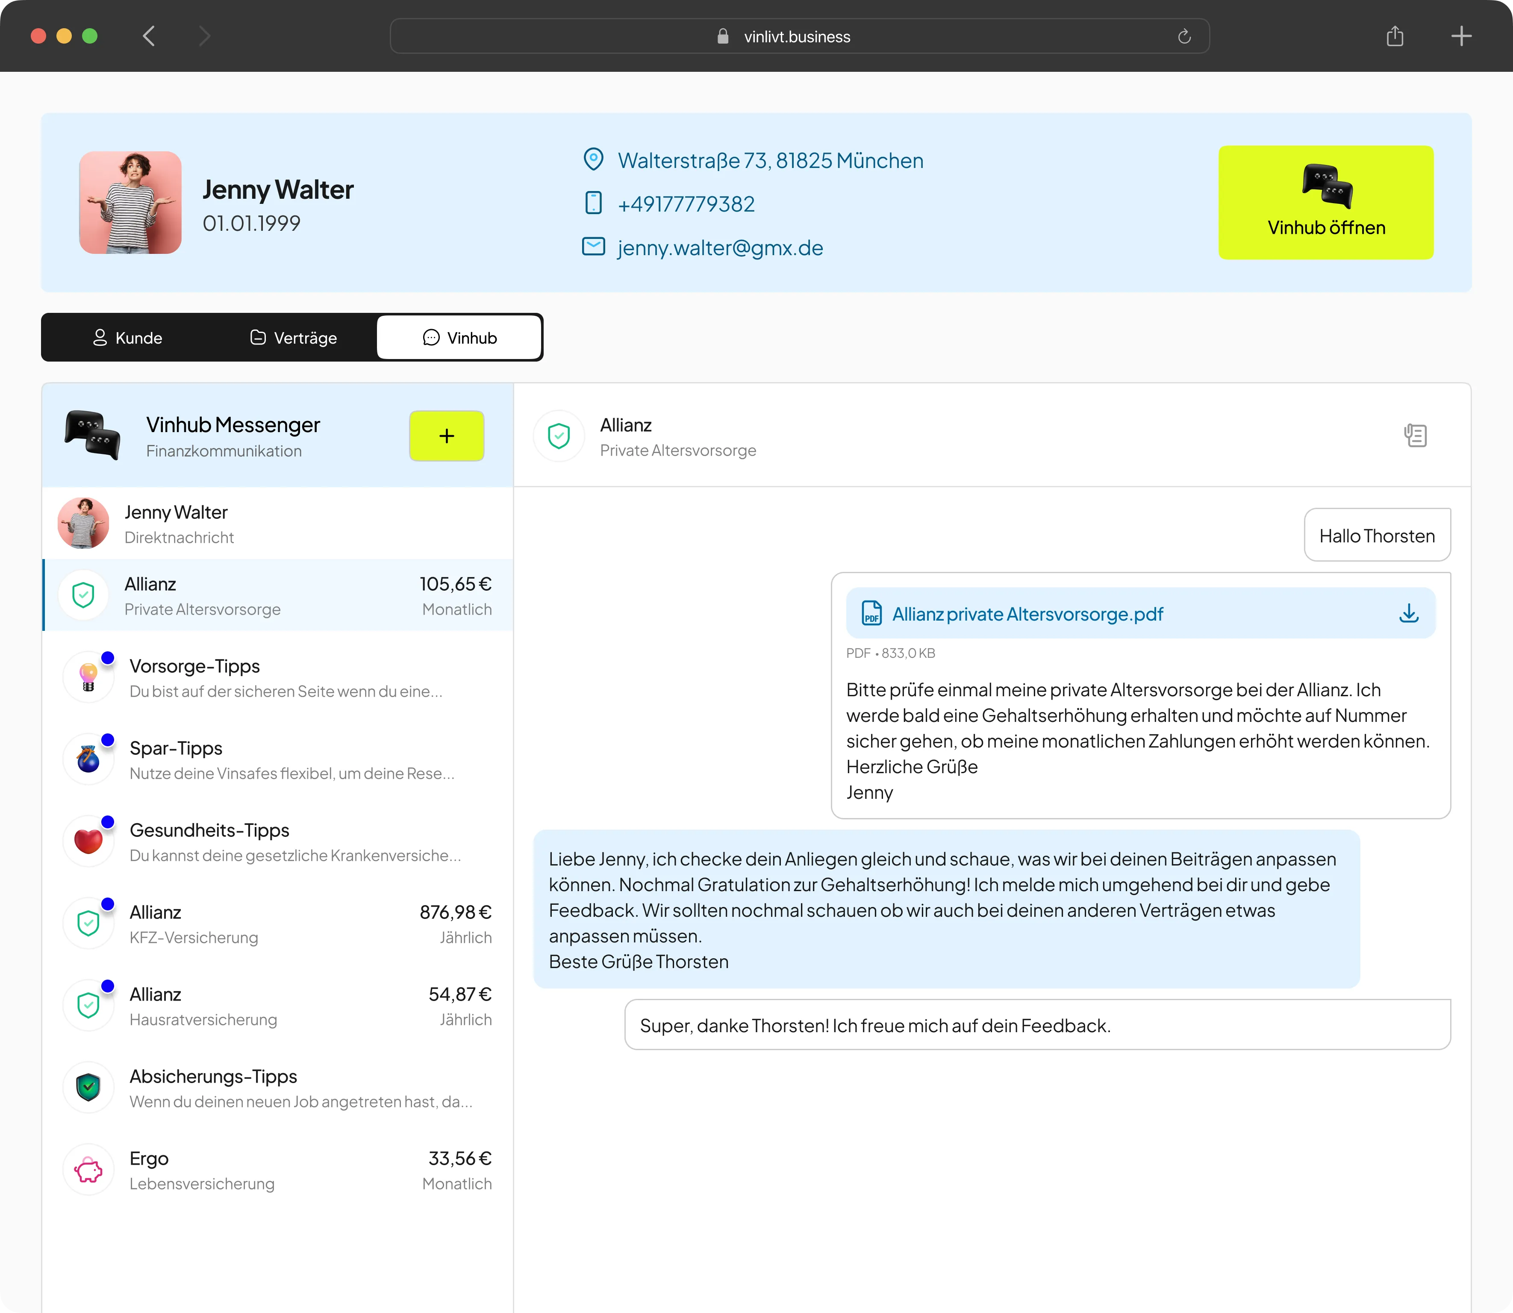The image size is (1513, 1313).
Task: Click Jenny Walter's large profile photo
Action: (130, 202)
